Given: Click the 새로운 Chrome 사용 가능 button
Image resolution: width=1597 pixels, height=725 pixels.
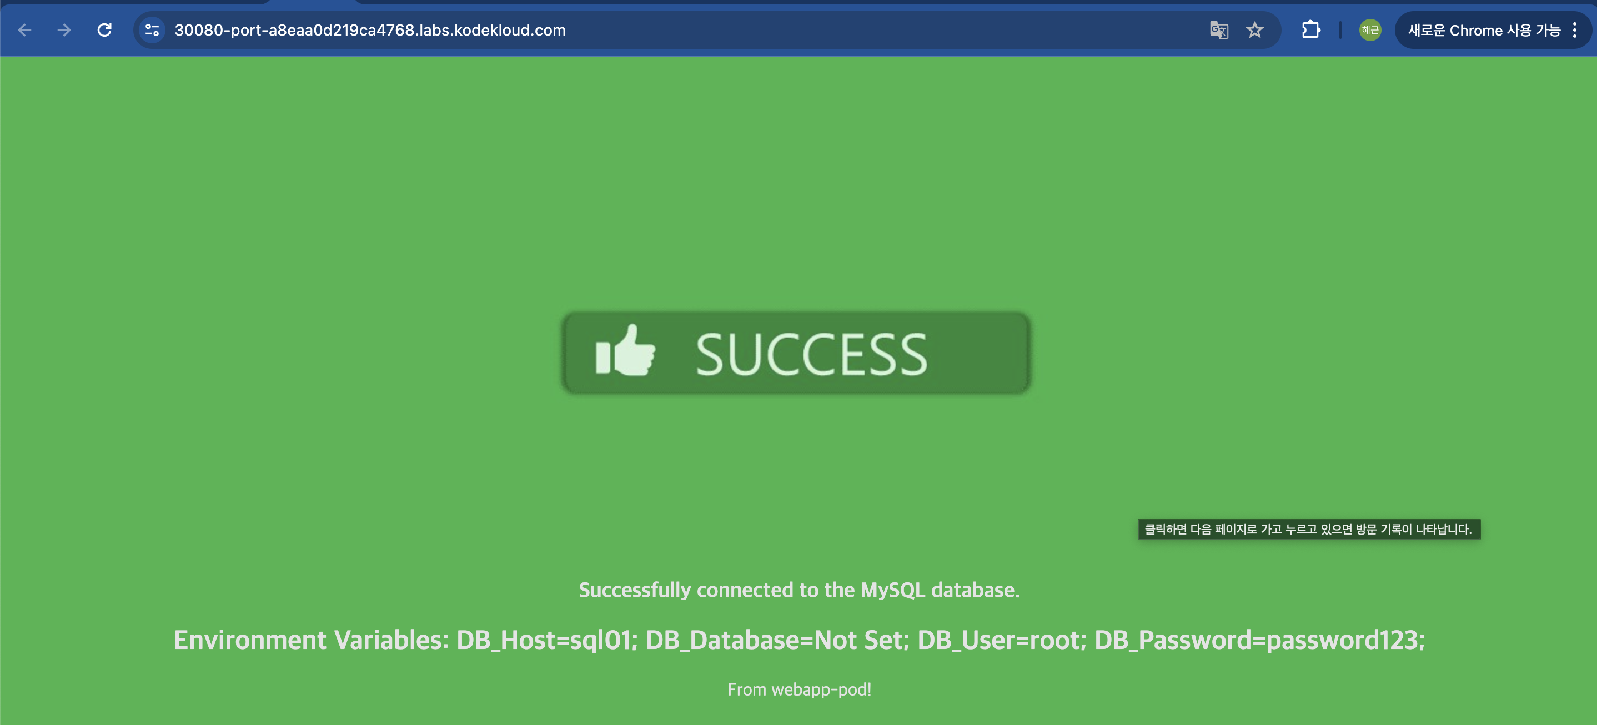Looking at the screenshot, I should pos(1483,30).
